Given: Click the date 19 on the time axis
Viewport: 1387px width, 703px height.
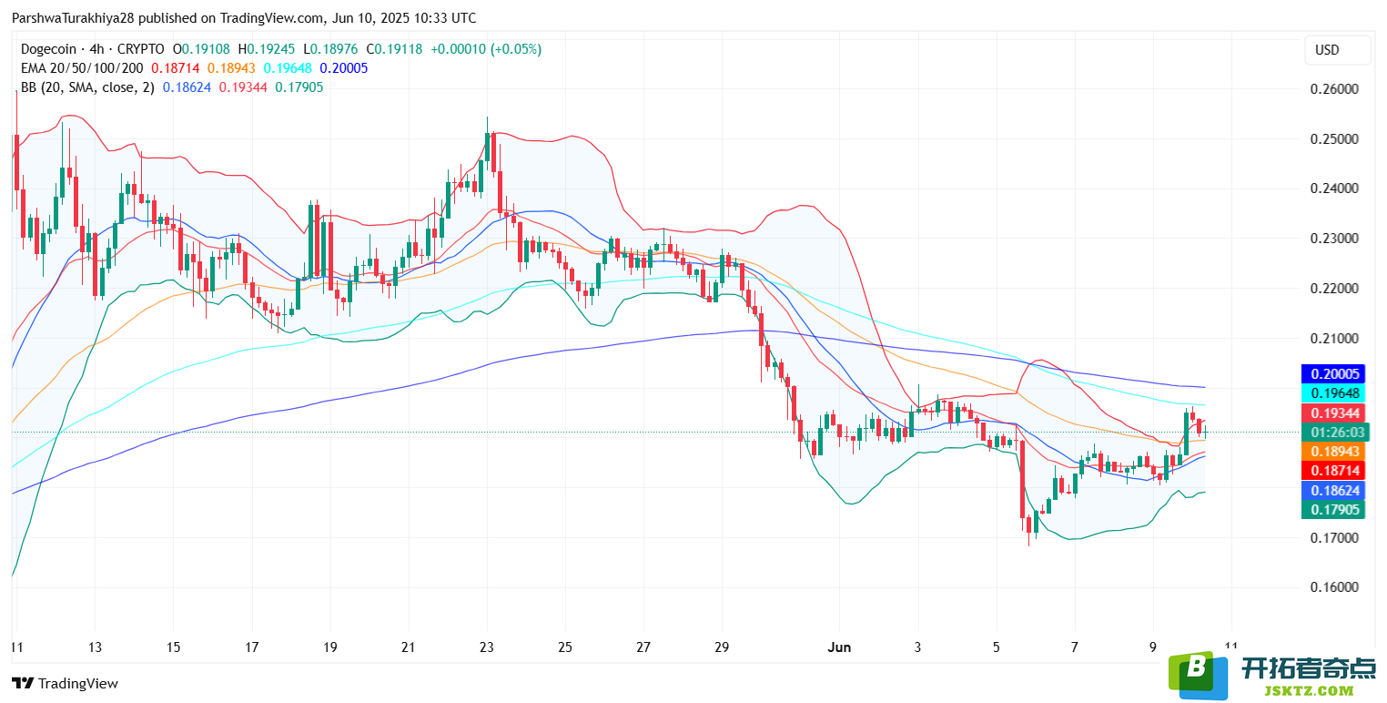Looking at the screenshot, I should [x=329, y=647].
